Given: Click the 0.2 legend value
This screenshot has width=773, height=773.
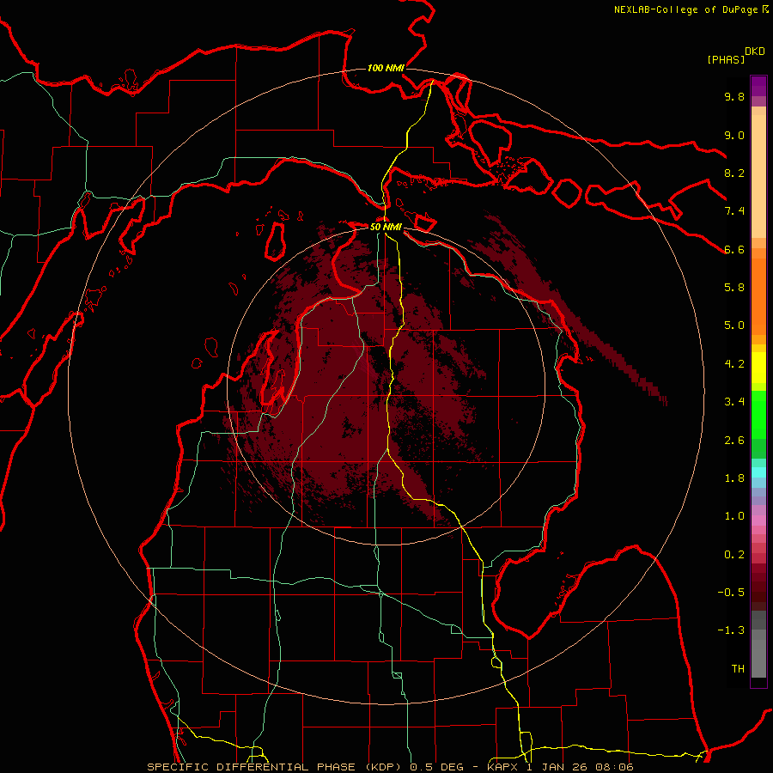Looking at the screenshot, I should (x=734, y=555).
